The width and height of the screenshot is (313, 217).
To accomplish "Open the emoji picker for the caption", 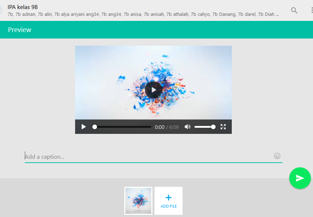I will tap(277, 156).
